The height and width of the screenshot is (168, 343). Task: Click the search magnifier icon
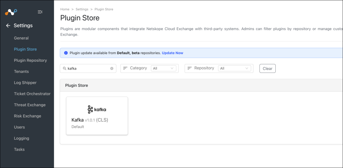click(65, 68)
